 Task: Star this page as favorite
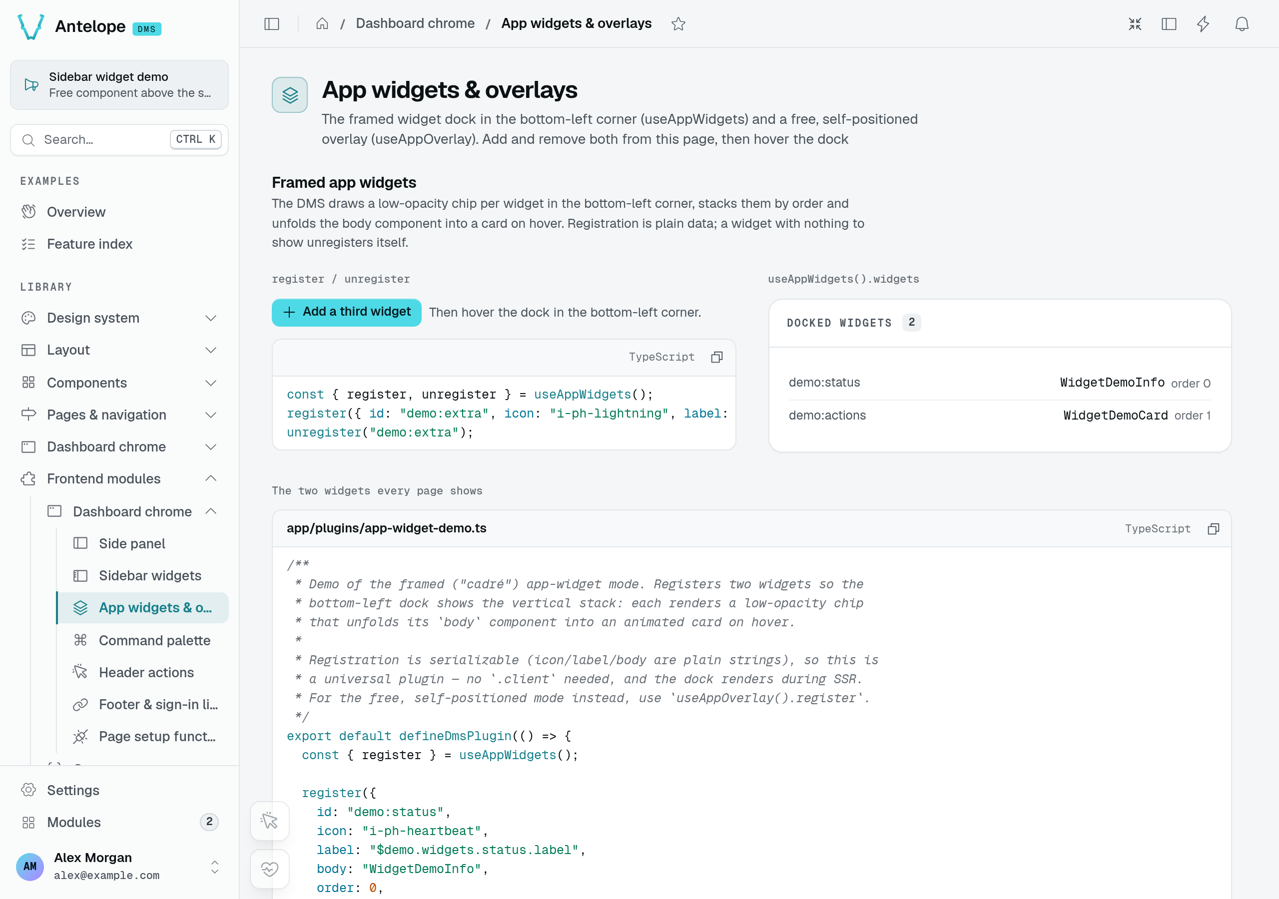coord(678,24)
